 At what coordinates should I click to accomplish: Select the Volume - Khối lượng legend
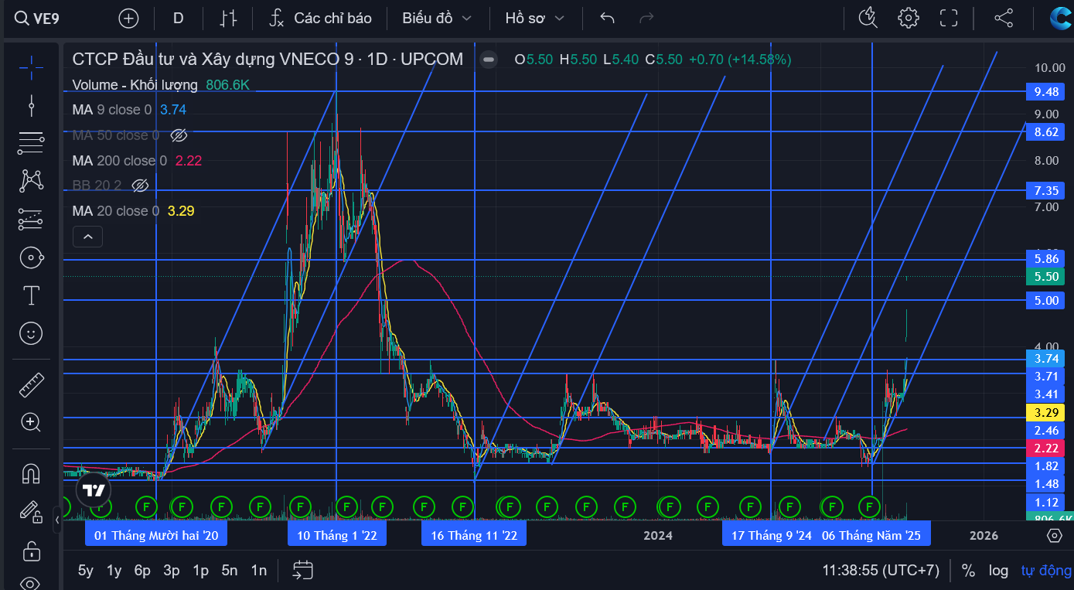[135, 85]
